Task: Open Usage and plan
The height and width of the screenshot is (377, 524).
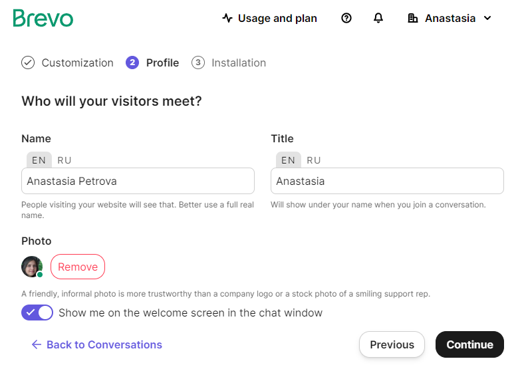Action: (270, 18)
